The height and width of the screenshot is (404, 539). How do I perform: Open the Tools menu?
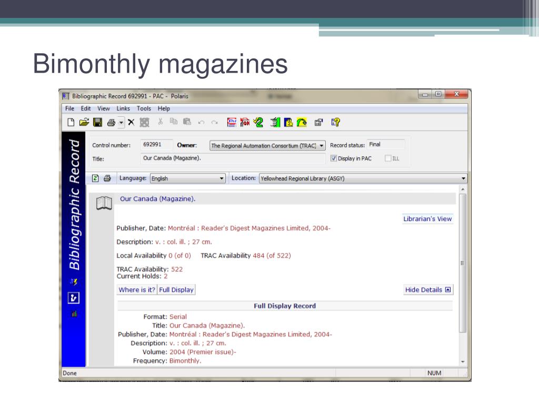pyautogui.click(x=144, y=108)
